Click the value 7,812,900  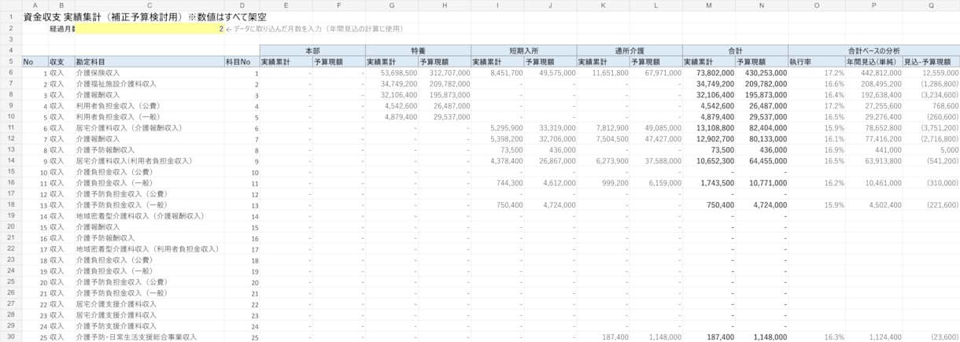611,127
